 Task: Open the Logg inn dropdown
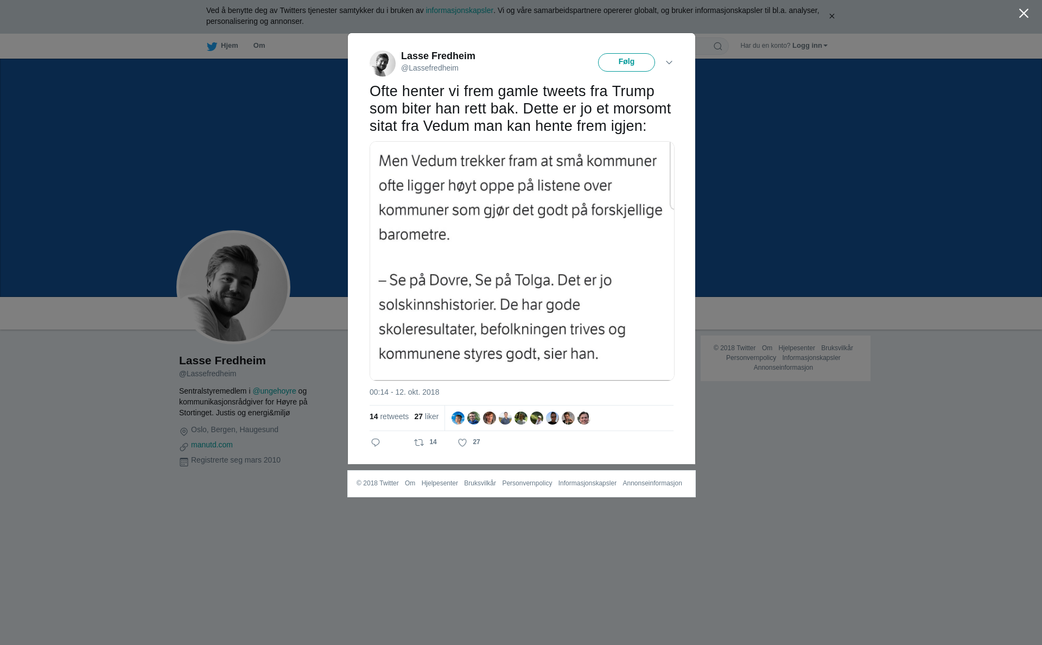coord(810,46)
